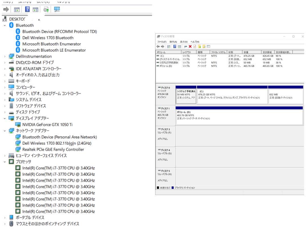Click the update driver icon with green arrow

pos(46,9)
